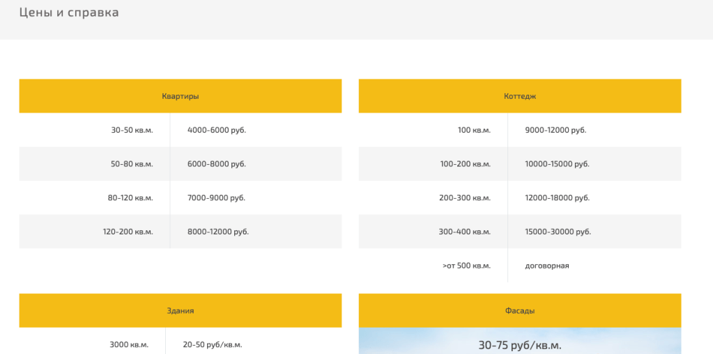Select the "15000-30000 руб." price cell
The width and height of the screenshot is (713, 354).
(558, 232)
